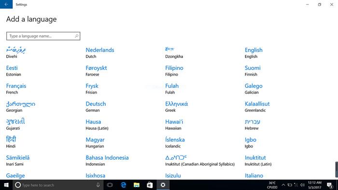
Task: Open the Windows Start menu
Action: 6,185
